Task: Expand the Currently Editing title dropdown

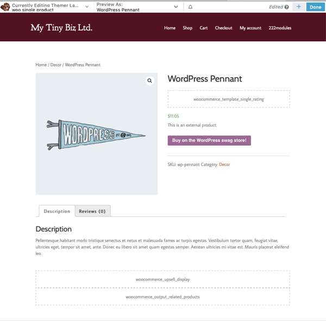Action: tap(87, 7)
